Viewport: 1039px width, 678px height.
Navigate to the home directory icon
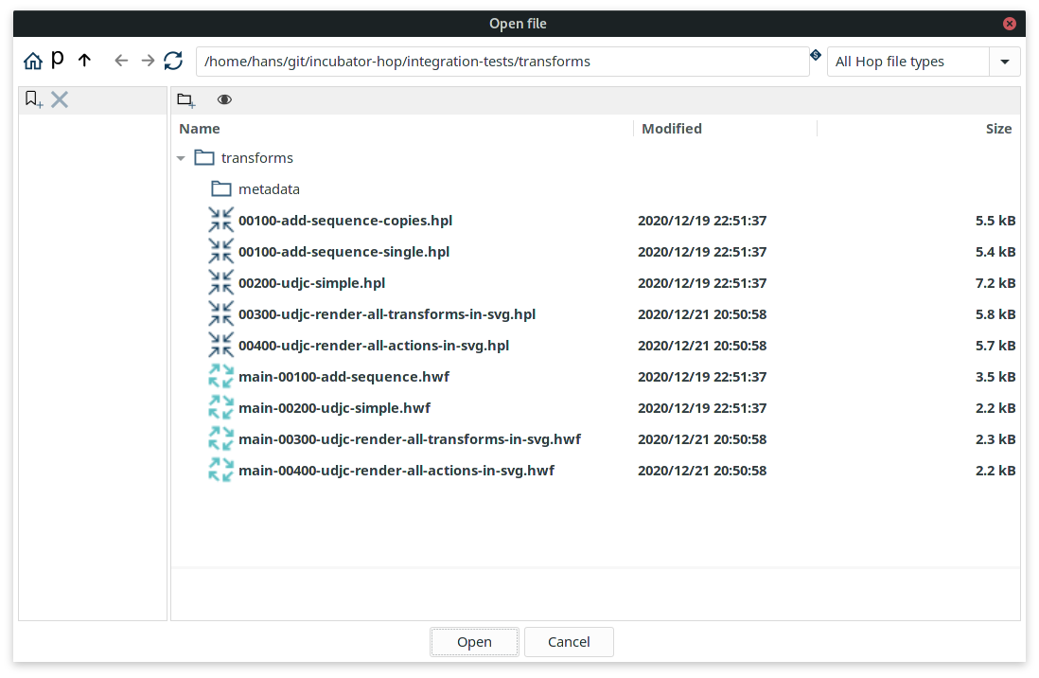click(x=32, y=60)
